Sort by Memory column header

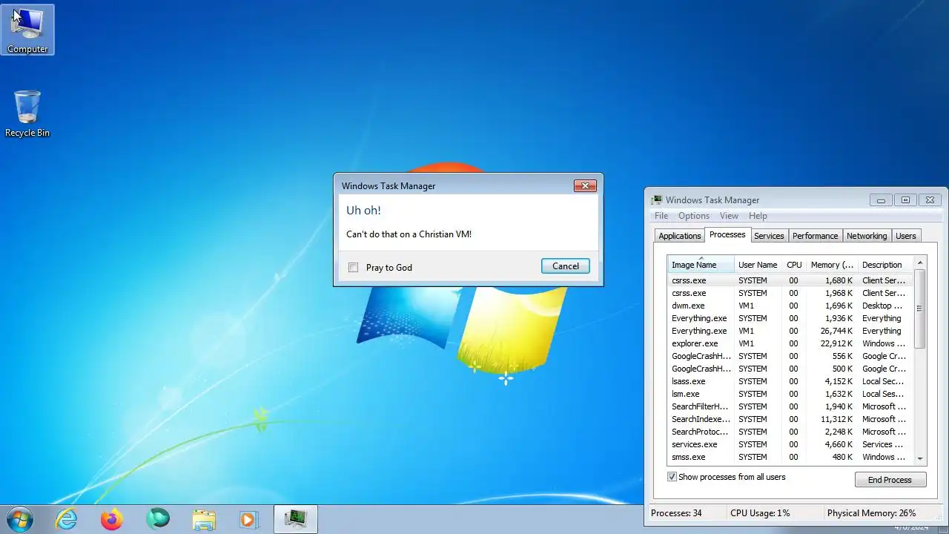click(832, 265)
